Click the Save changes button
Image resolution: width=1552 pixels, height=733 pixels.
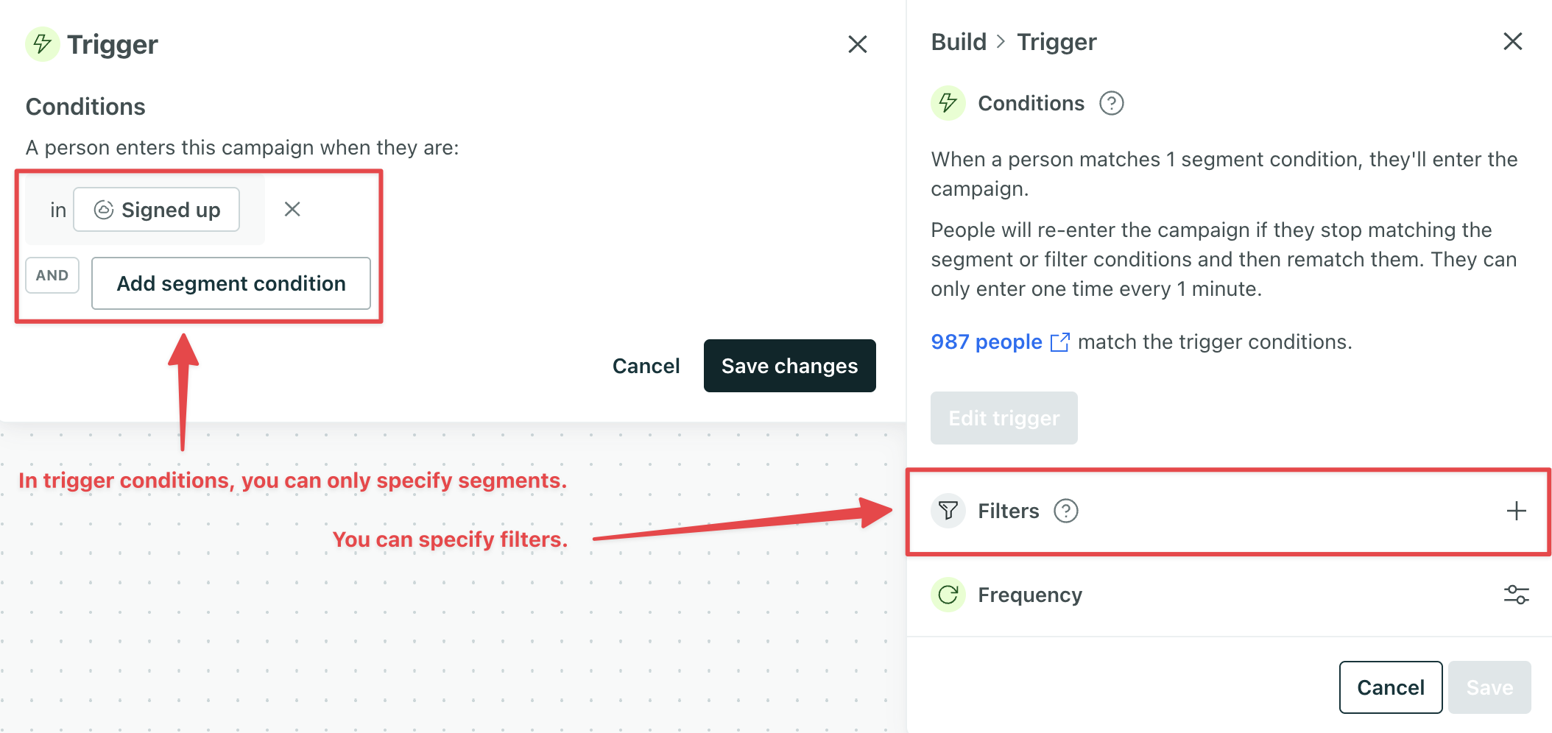(x=789, y=366)
